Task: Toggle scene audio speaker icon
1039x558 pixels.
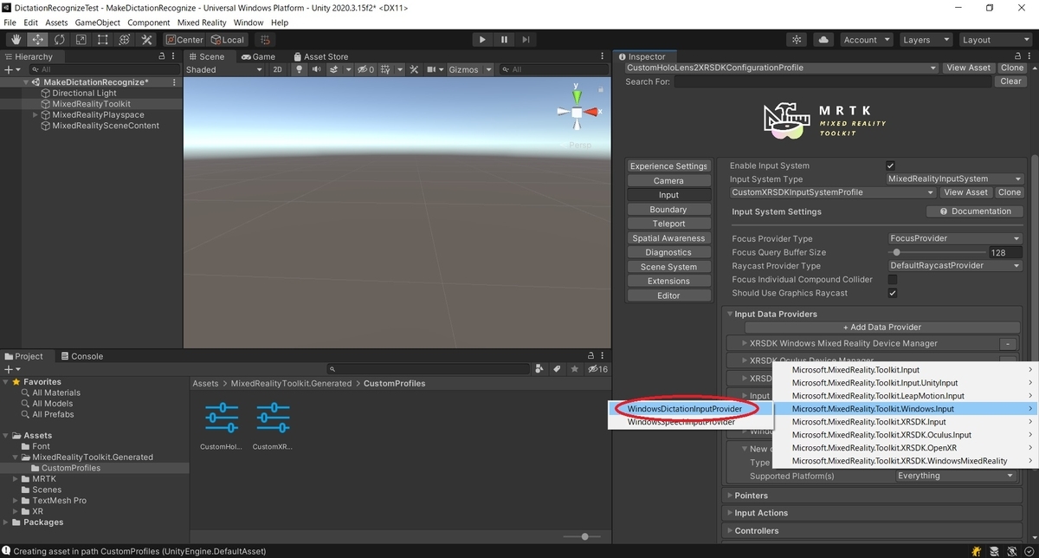Action: pos(316,69)
